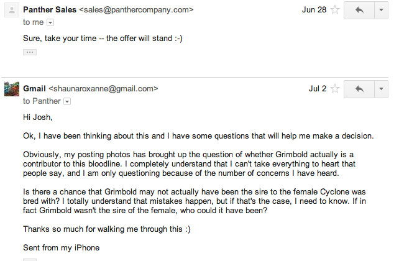
Task: Show details next to "to me"
Action: 50,22
